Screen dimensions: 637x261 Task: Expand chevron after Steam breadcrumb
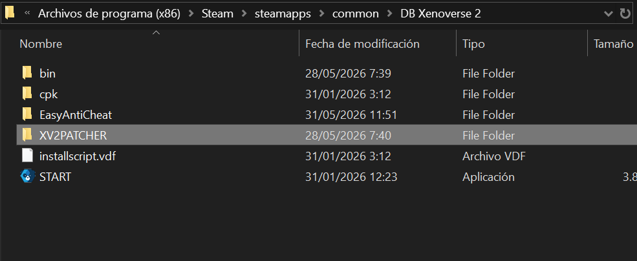click(244, 14)
